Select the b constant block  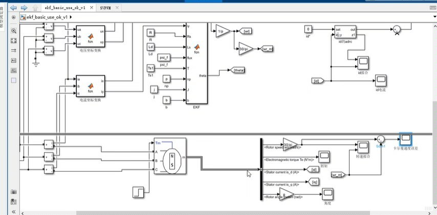coord(166,100)
